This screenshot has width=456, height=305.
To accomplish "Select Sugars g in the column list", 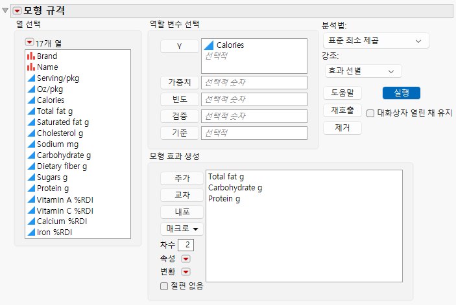I will (x=52, y=177).
